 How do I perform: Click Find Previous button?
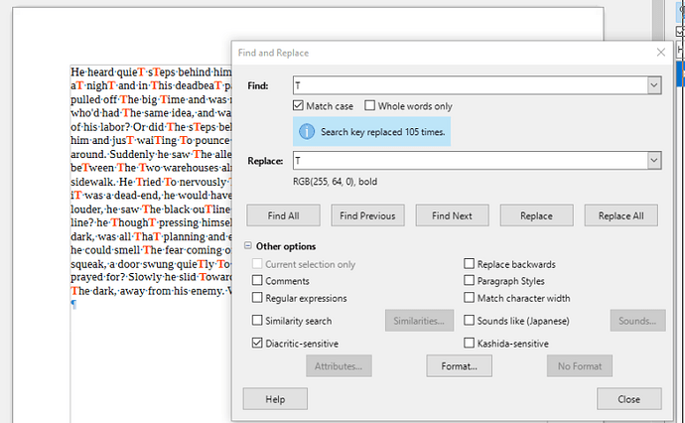click(367, 215)
